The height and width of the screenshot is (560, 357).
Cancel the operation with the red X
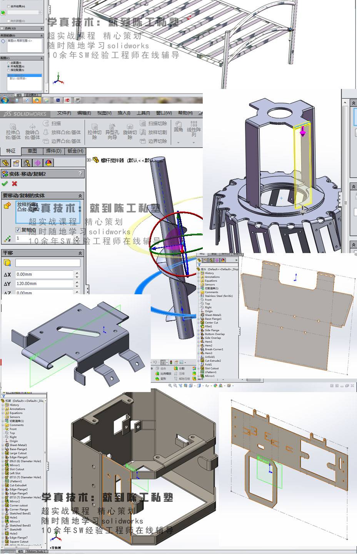(x=15, y=184)
